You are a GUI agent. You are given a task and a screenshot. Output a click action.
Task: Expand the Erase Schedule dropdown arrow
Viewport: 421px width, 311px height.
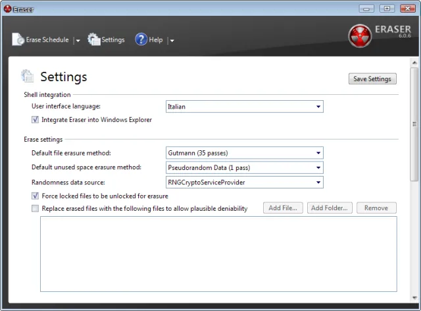(x=78, y=41)
